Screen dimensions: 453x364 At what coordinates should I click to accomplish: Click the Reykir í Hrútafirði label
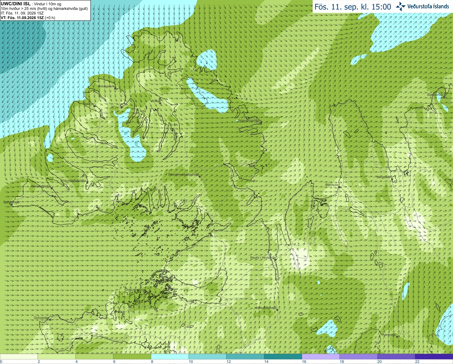263,258
